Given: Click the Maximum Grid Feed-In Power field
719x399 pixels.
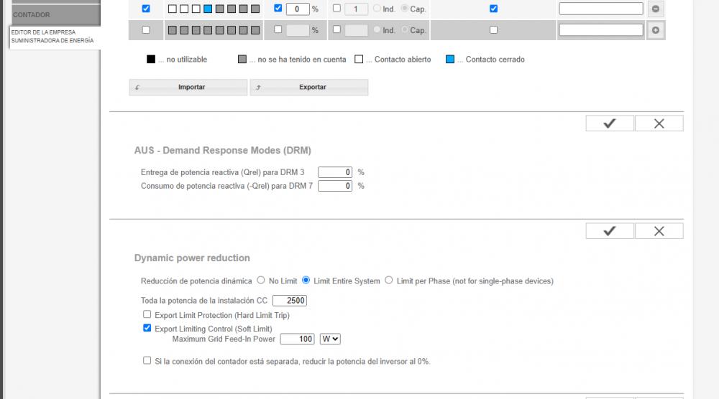Looking at the screenshot, I should pos(297,339).
